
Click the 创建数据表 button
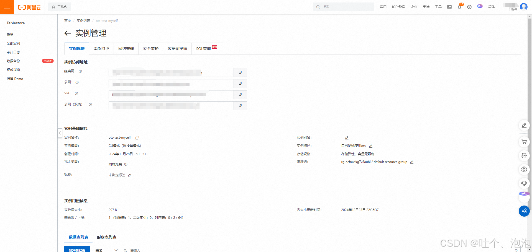point(77,250)
